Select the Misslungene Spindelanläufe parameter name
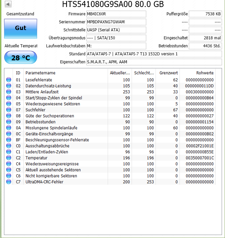The width and height of the screenshot is (225, 238). [51, 128]
